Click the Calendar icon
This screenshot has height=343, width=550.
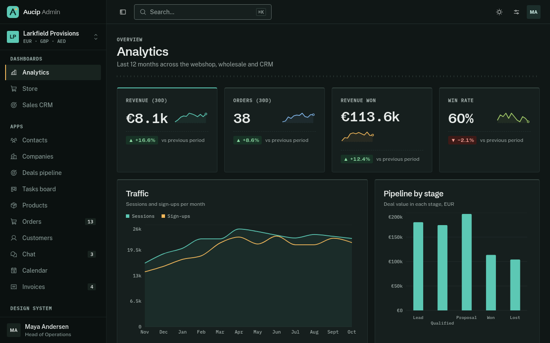pos(14,271)
